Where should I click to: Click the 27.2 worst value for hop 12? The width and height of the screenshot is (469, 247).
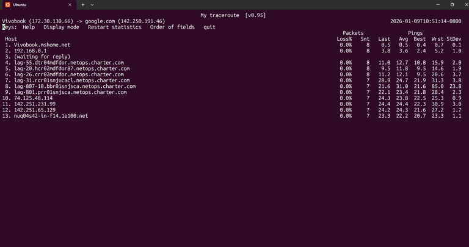437,110
